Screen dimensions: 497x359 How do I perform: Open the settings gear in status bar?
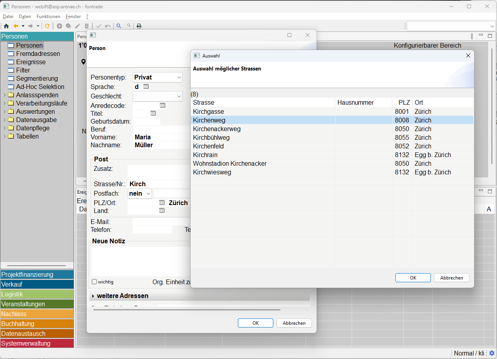[x=492, y=353]
